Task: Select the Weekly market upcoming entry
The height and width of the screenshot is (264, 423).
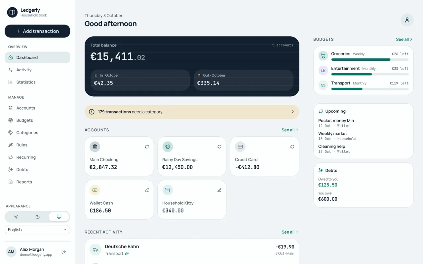Action: [364, 136]
